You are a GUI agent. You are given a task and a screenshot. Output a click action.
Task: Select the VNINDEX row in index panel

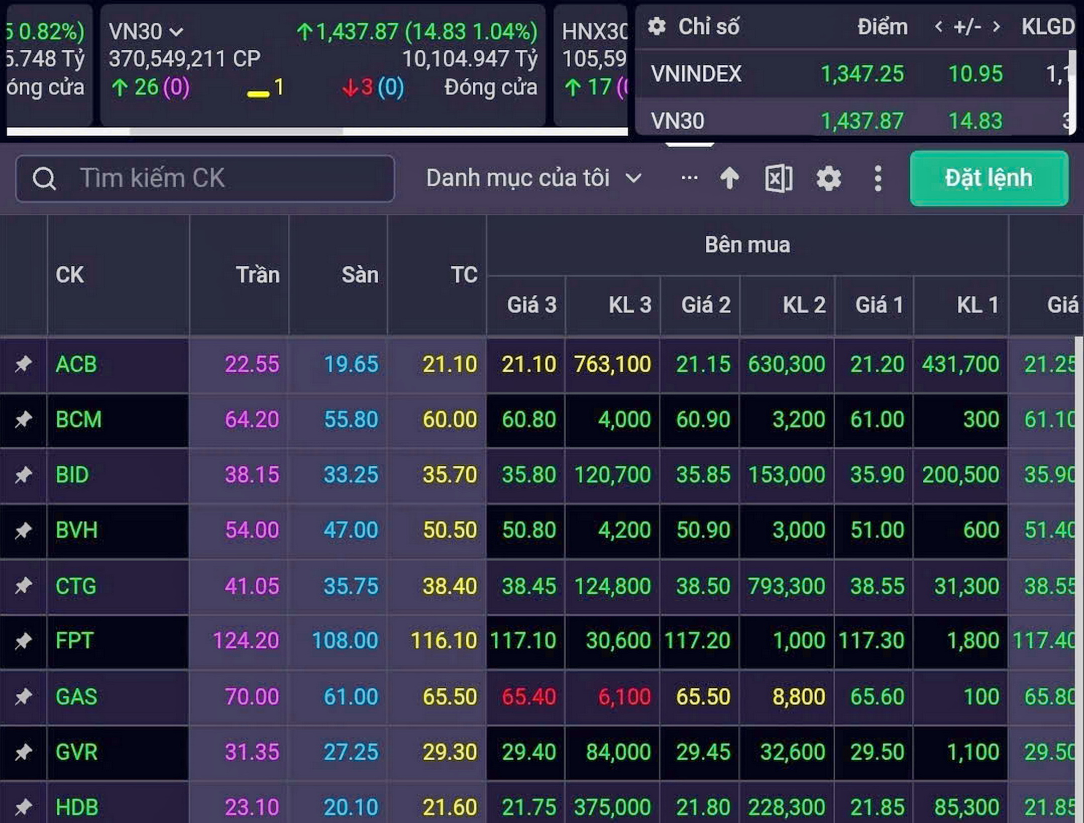696,74
